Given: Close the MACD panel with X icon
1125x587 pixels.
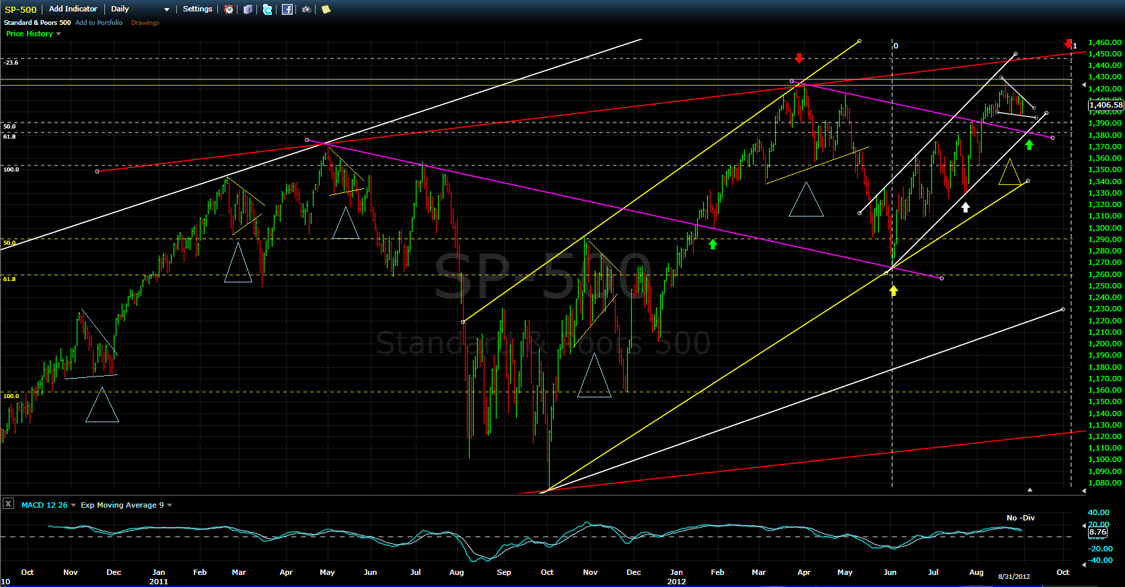Looking at the screenshot, I should tap(8, 503).
